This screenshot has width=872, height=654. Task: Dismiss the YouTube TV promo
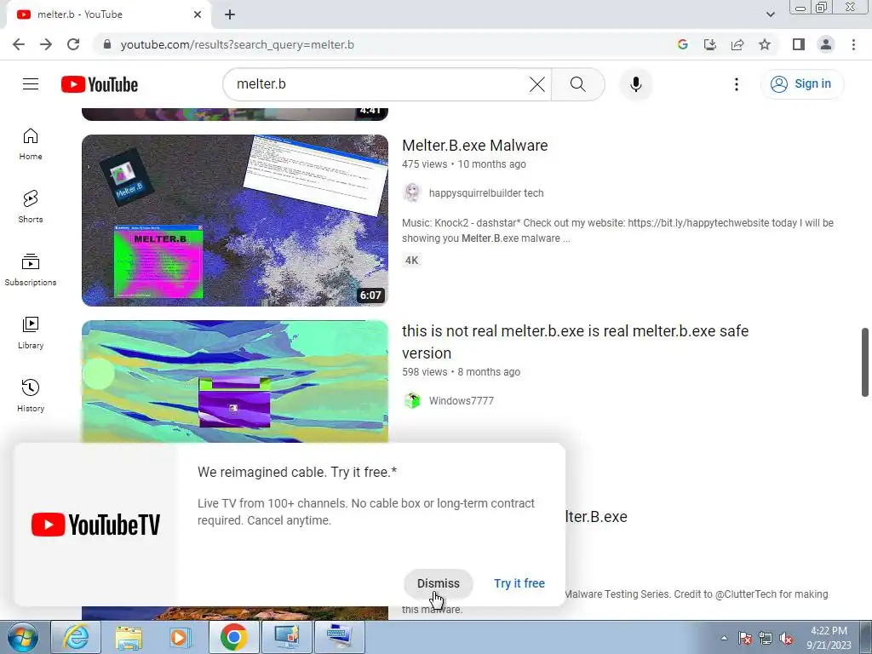click(x=439, y=583)
